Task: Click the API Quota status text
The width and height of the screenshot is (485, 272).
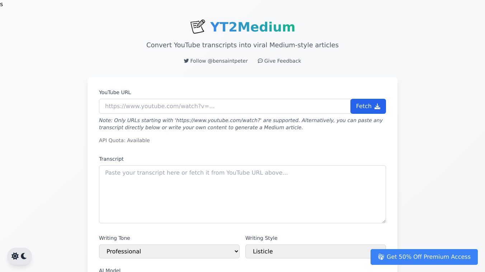Action: [x=124, y=140]
